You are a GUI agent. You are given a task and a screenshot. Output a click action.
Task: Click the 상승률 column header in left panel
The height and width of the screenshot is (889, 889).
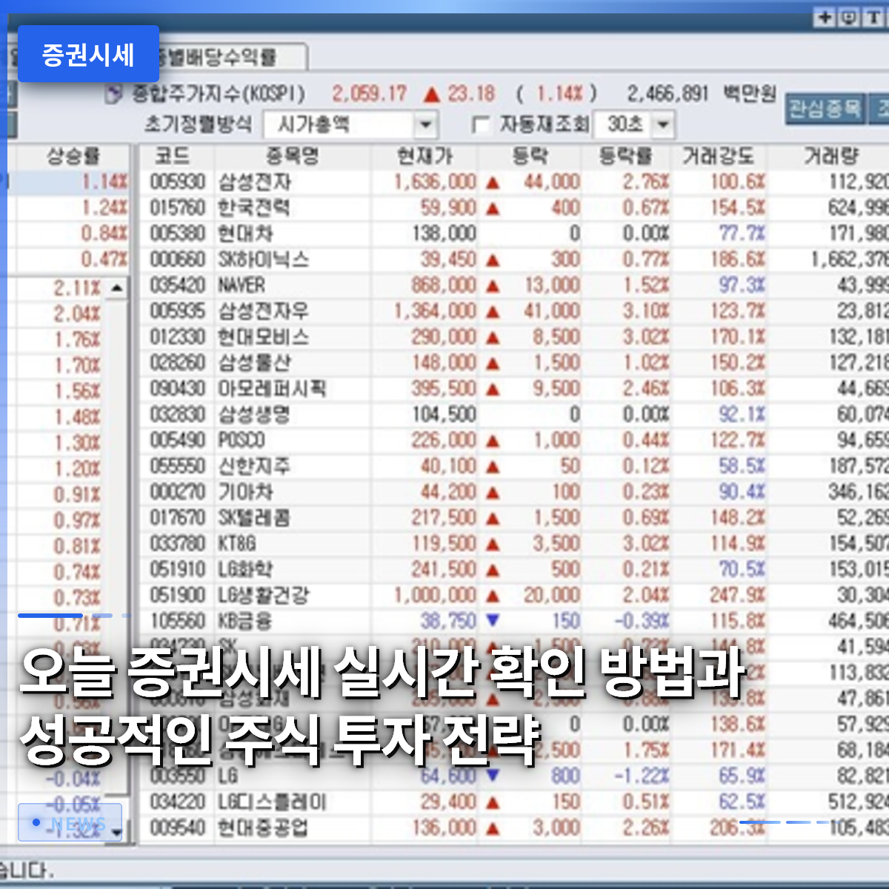click(x=73, y=156)
